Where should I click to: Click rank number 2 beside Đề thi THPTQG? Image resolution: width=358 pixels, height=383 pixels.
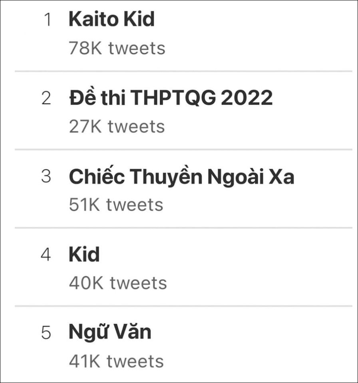point(46,98)
